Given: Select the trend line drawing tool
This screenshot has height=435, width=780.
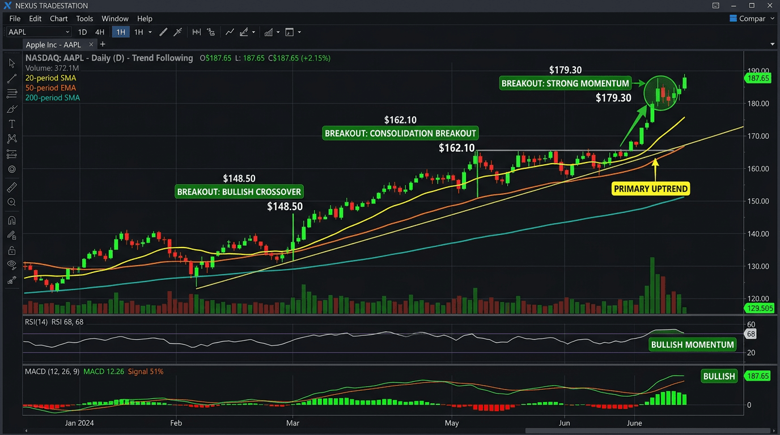Looking at the screenshot, I should [11, 79].
